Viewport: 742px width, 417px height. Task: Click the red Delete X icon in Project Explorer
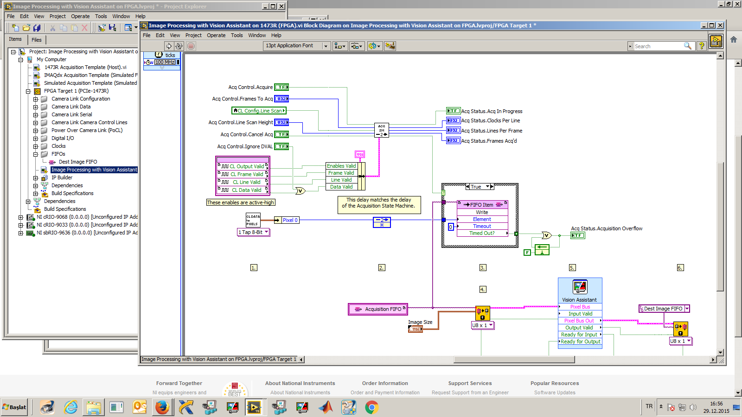click(x=84, y=28)
